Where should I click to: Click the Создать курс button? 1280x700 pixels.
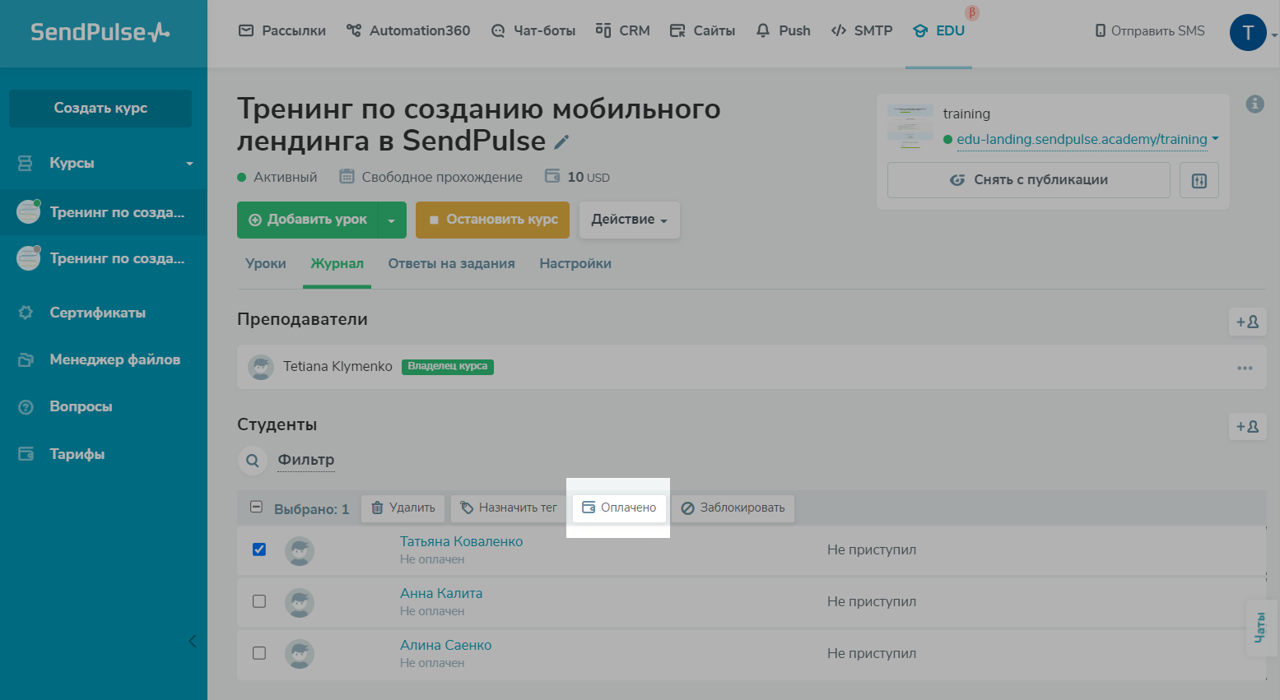[x=100, y=108]
